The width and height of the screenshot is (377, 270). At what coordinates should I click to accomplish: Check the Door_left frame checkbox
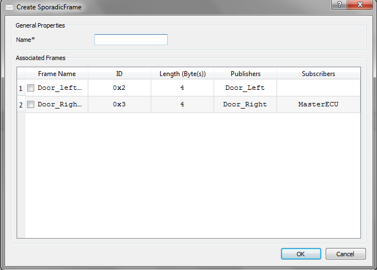click(30, 88)
